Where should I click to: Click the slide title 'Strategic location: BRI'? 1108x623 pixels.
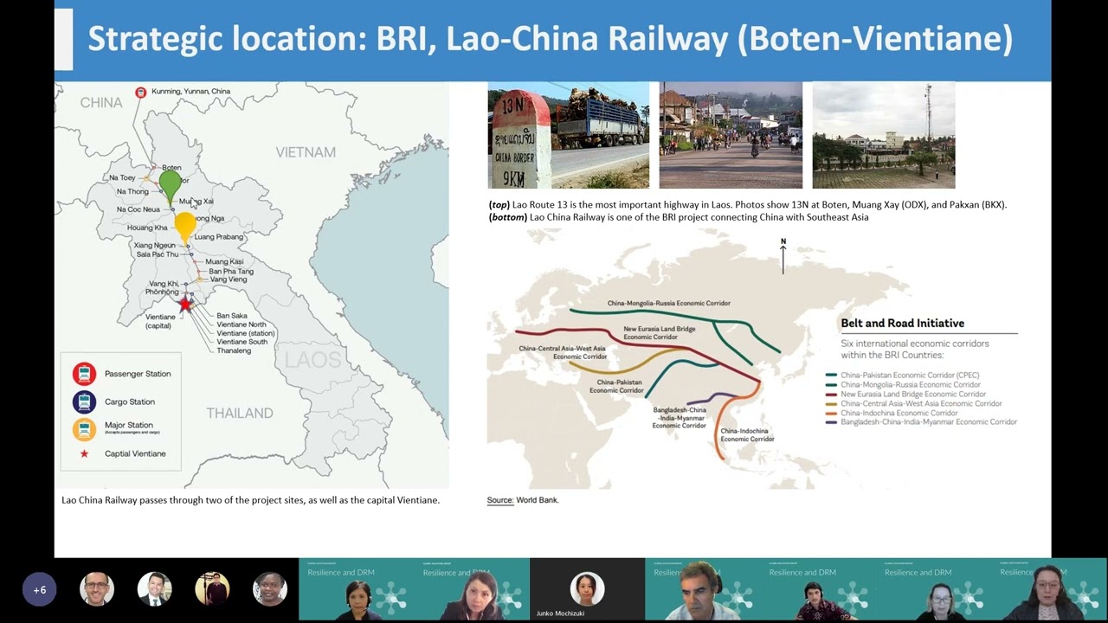point(550,39)
